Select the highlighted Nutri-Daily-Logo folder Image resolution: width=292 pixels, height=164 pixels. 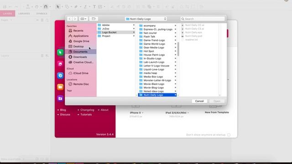pos(157,95)
